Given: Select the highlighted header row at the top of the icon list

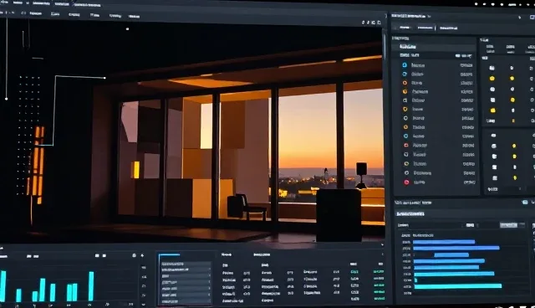Looking at the screenshot, I should coord(435,46).
